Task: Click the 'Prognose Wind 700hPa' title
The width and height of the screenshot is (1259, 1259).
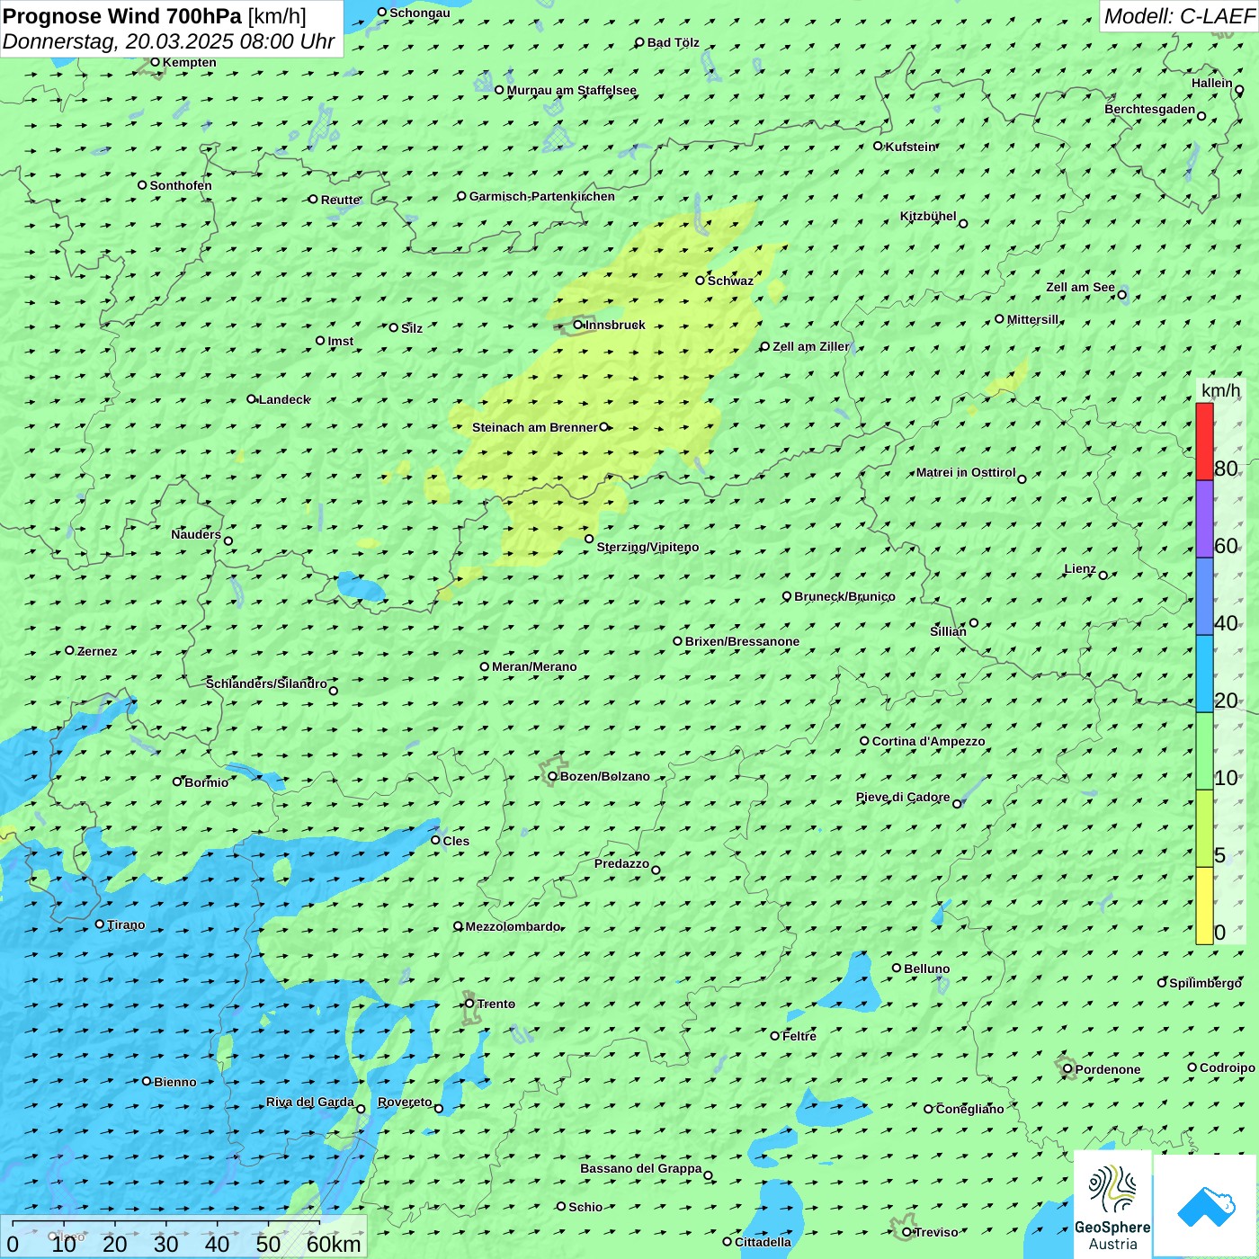Action: tap(122, 16)
